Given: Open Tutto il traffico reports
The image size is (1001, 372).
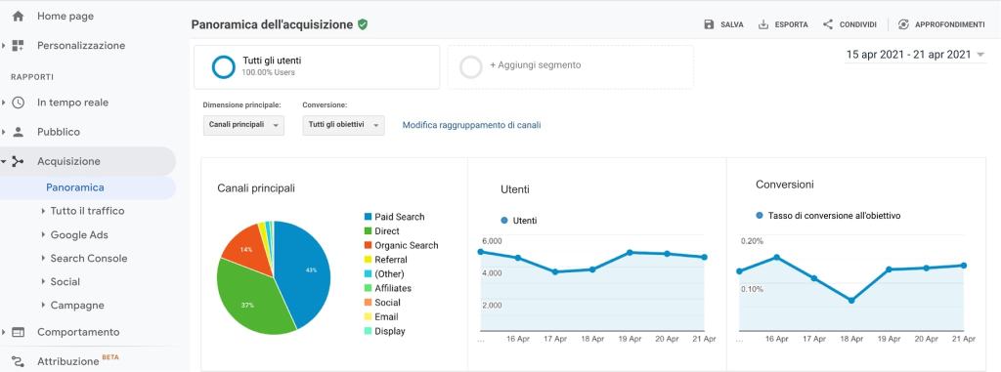Looking at the screenshot, I should tap(87, 211).
